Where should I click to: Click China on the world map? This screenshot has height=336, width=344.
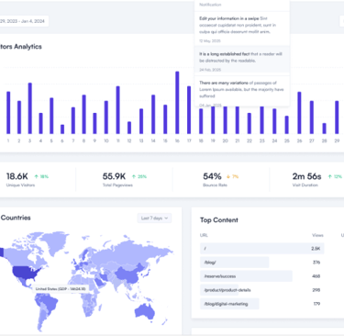point(128,274)
